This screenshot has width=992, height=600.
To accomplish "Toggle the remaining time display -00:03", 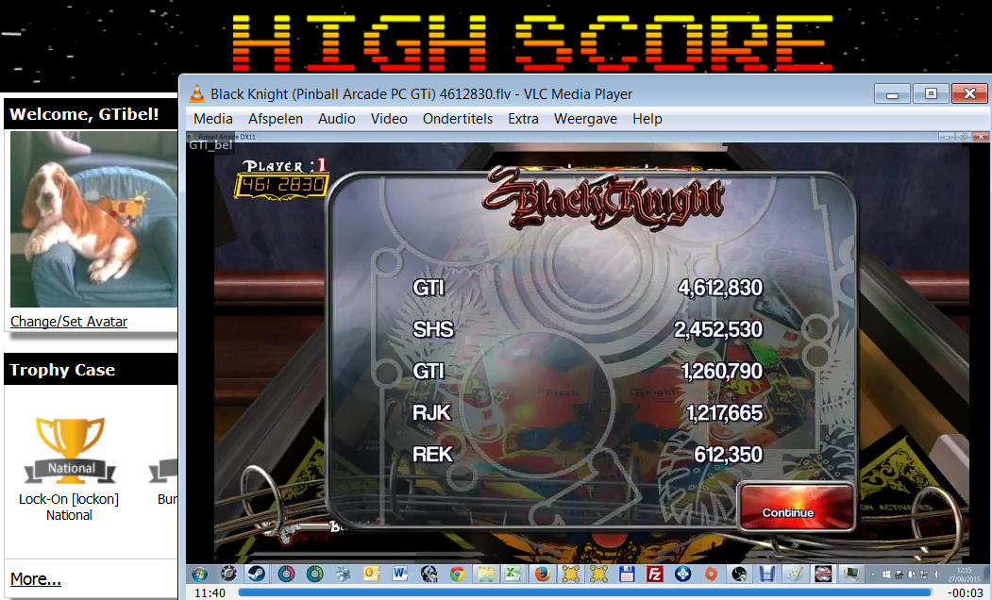I will [965, 593].
